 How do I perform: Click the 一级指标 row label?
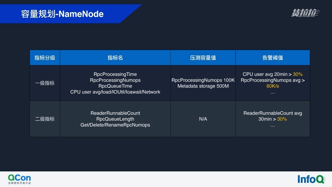(45, 83)
